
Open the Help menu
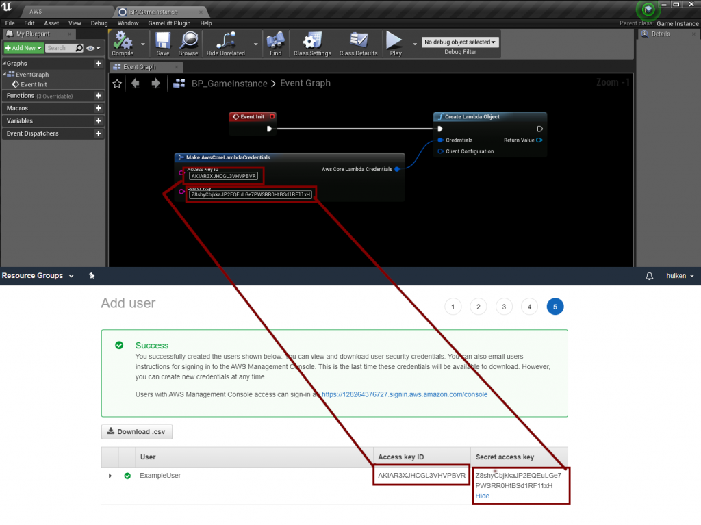click(x=206, y=23)
